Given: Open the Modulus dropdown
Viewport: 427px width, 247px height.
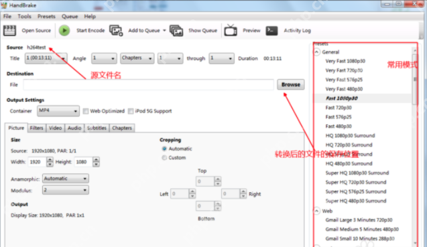Looking at the screenshot, I should coord(66,190).
